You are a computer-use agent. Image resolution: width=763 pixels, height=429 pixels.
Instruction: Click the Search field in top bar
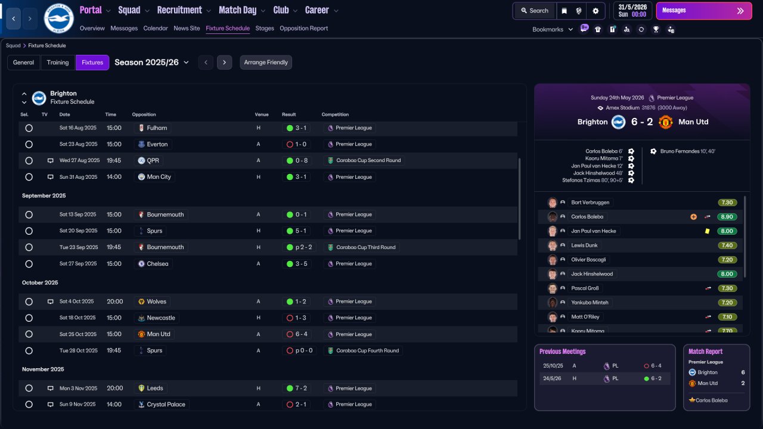point(534,11)
